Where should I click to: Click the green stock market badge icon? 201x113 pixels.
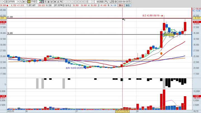29,2
